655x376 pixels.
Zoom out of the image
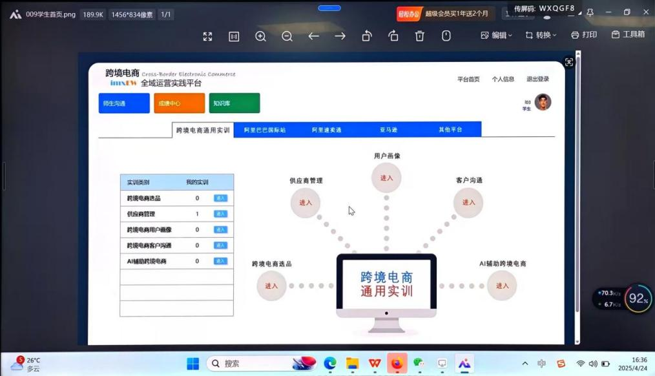287,36
